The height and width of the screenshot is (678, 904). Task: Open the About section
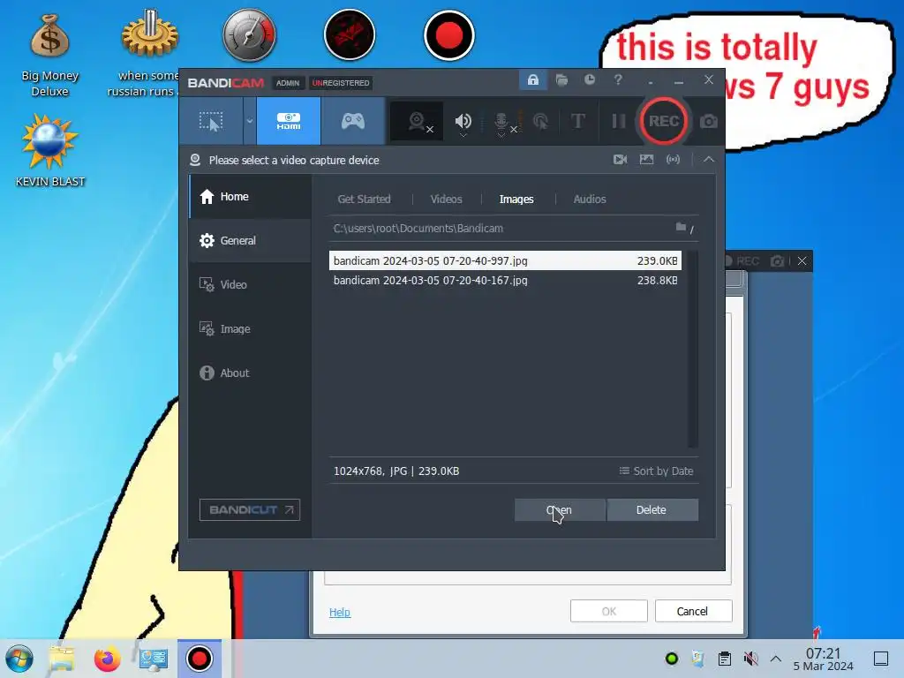tap(250, 373)
